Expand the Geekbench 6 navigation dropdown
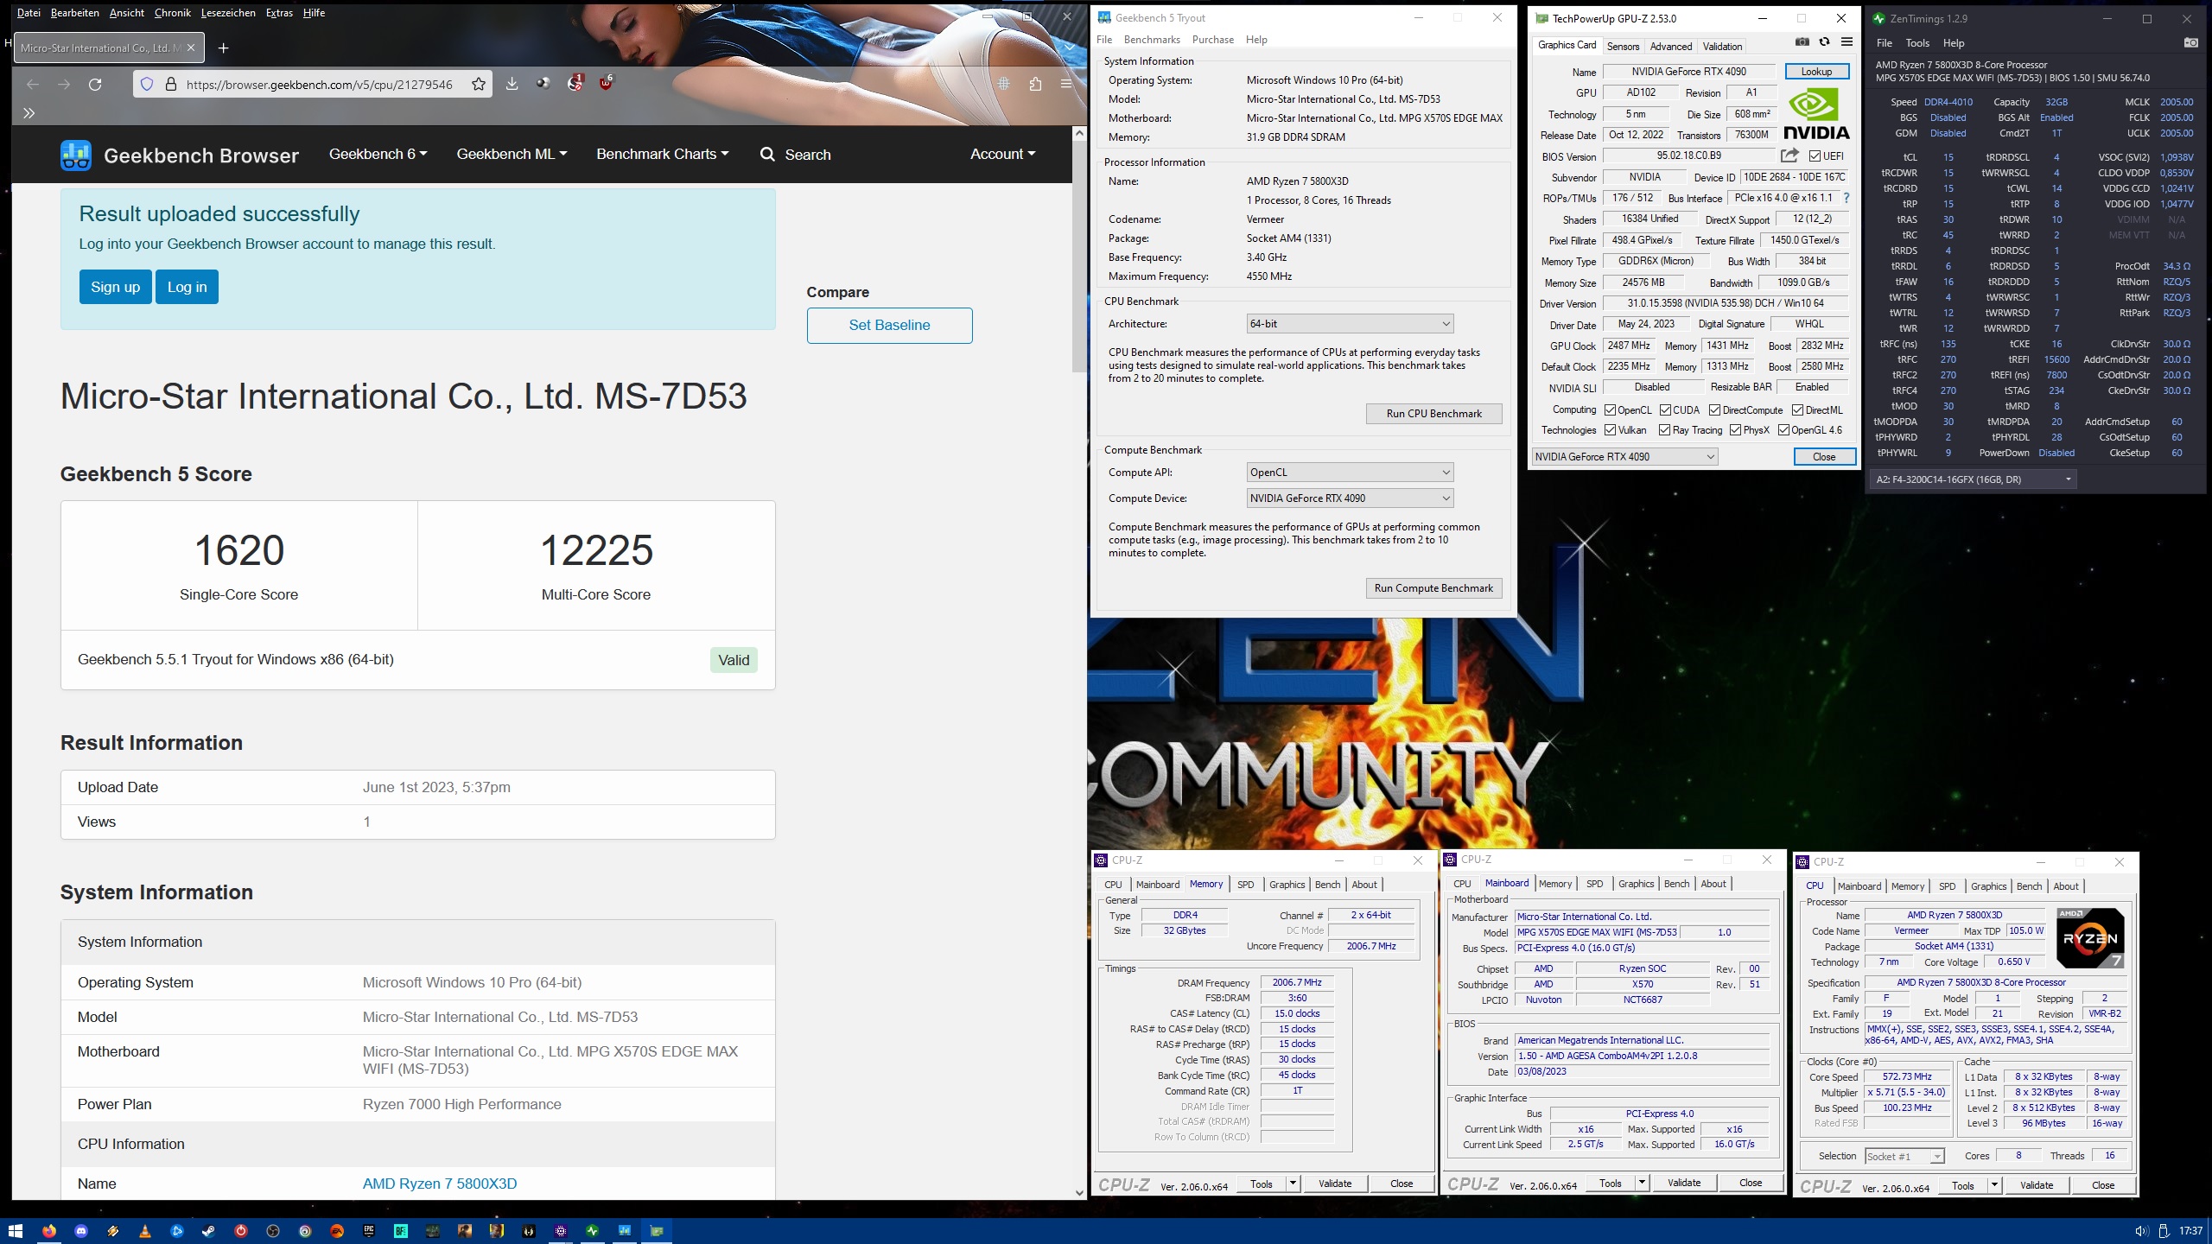The width and height of the screenshot is (2212, 1244). pyautogui.click(x=378, y=154)
